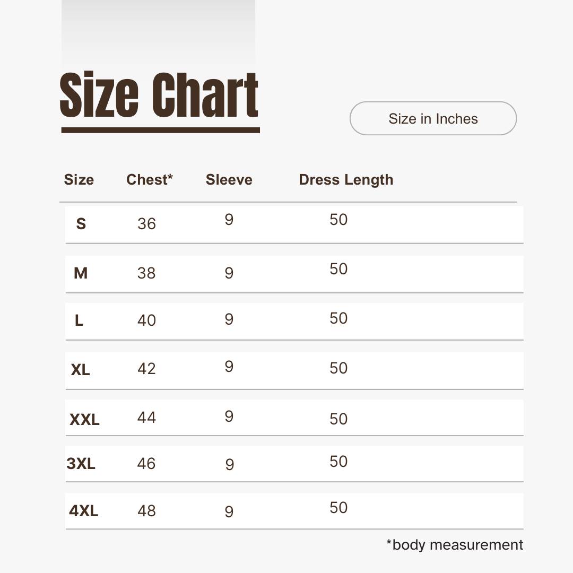
Task: Choose the "XXL" size row label
Action: click(x=85, y=420)
